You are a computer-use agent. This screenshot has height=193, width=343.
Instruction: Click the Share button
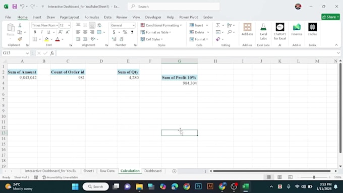pyautogui.click(x=330, y=17)
